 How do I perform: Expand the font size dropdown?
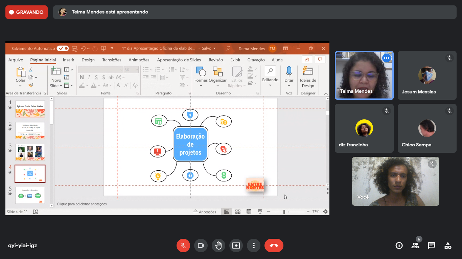click(137, 70)
